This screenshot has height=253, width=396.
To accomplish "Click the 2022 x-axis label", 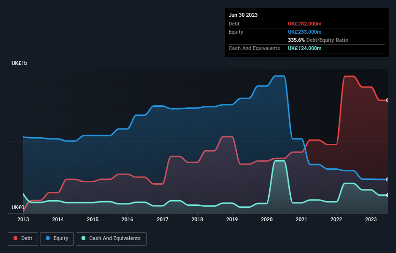I will (x=336, y=219).
